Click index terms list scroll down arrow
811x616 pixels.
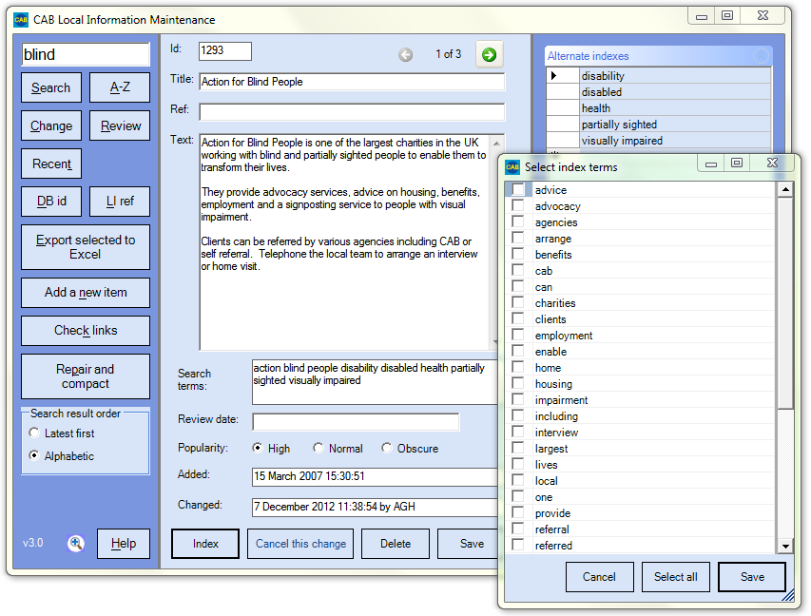(785, 546)
